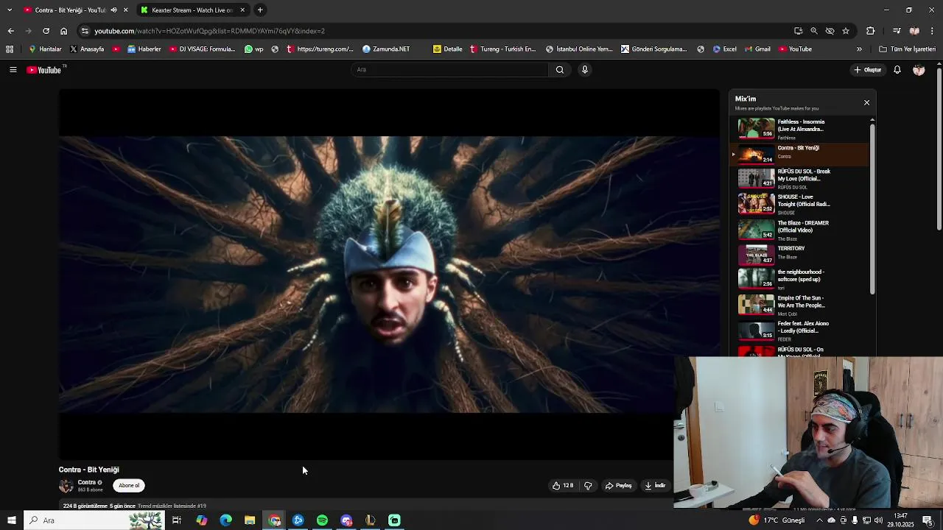This screenshot has height=530, width=943.
Task: Close the Keaxter Stream tab
Action: click(242, 10)
